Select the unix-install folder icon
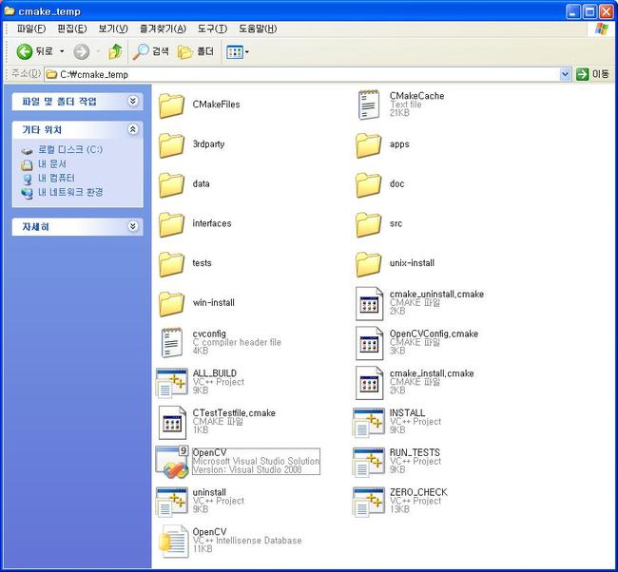Screen dimensions: 618x572 369,264
